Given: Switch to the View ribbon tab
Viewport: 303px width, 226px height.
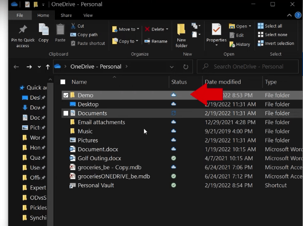Looking at the screenshot, I should coord(88,15).
